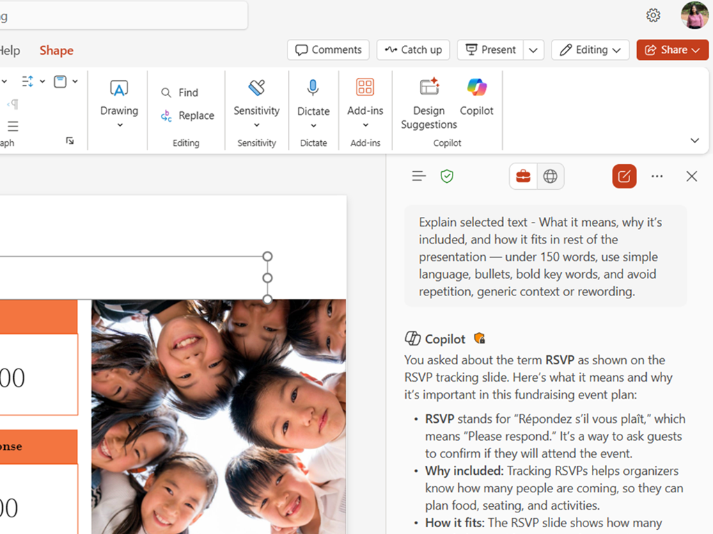Open the settings gear icon
This screenshot has width=713, height=534.
pos(653,15)
